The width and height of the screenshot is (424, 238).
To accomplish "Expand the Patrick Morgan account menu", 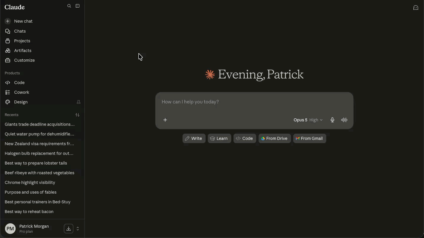I will click(78, 229).
